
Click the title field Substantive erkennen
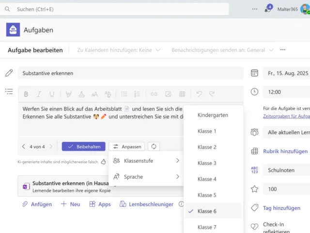click(130, 73)
